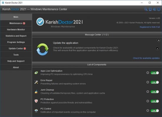Open PC Protection gear settings
The width and height of the screenshot is (162, 117).
pos(148,101)
